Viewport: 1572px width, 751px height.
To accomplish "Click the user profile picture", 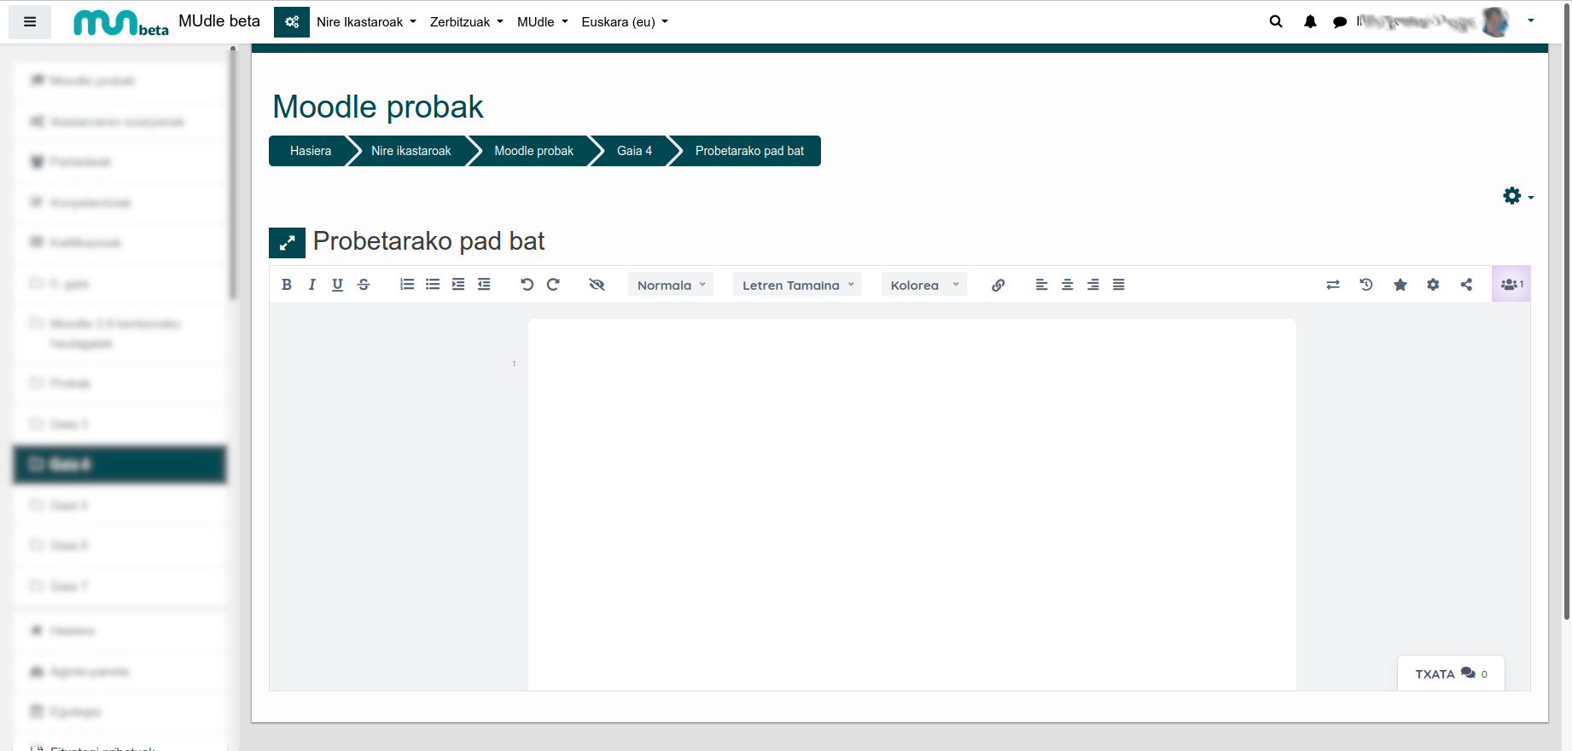I will 1495,22.
